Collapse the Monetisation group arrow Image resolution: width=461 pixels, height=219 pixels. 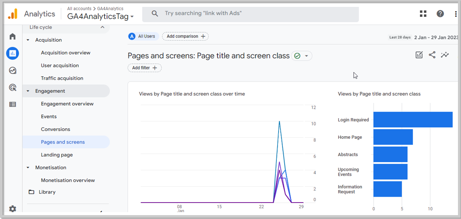point(28,168)
